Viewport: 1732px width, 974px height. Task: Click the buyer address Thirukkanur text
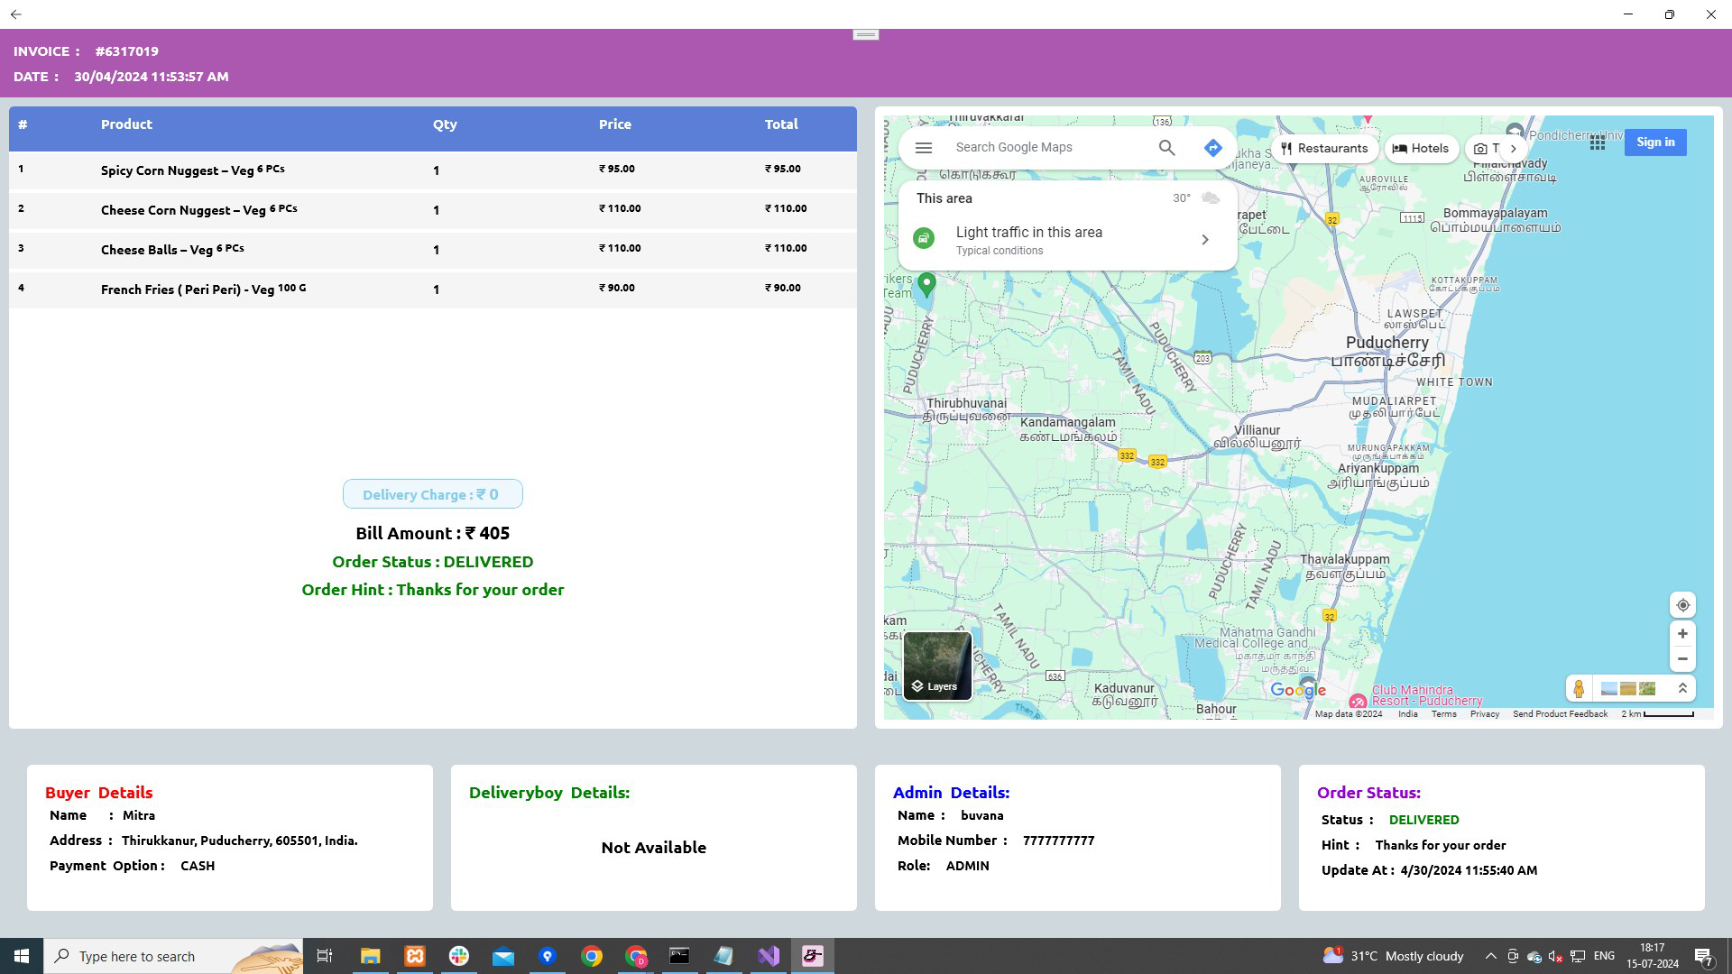(x=240, y=841)
